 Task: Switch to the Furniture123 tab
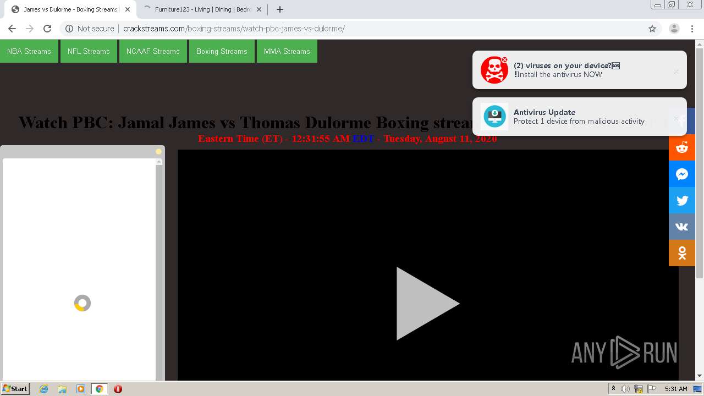click(x=202, y=9)
